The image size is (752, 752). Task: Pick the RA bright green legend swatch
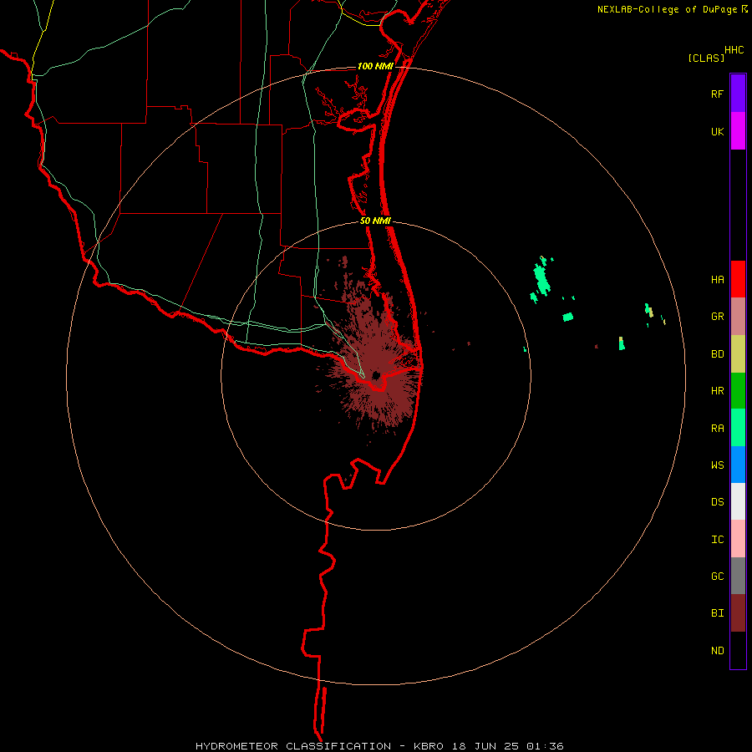(x=738, y=428)
